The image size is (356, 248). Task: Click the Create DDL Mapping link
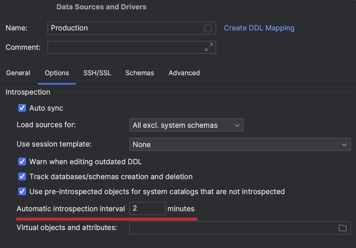point(259,28)
